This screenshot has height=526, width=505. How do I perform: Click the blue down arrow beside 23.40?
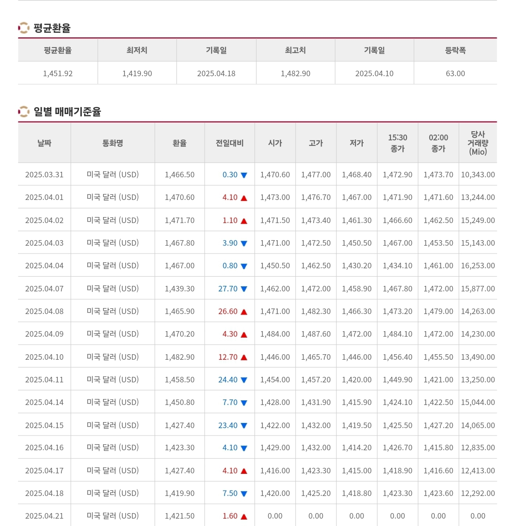[244, 426]
